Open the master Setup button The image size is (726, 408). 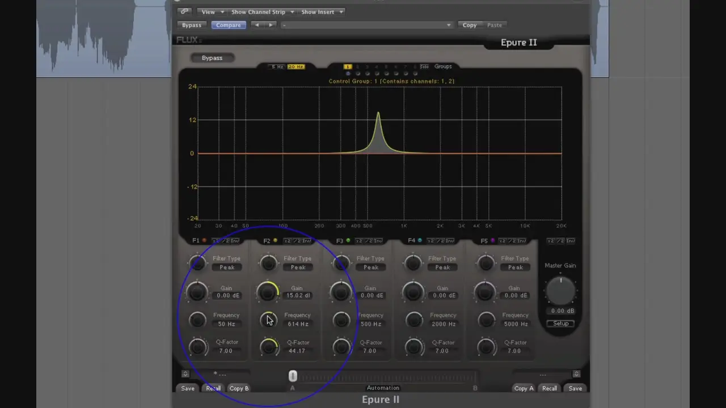click(560, 324)
